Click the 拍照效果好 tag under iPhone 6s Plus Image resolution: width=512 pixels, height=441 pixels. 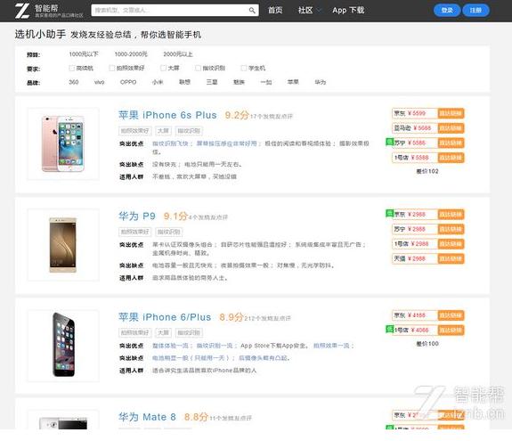pos(134,131)
